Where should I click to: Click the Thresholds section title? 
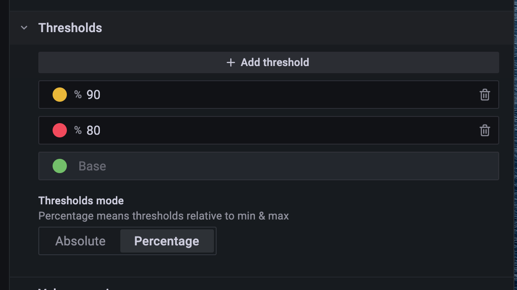(70, 28)
